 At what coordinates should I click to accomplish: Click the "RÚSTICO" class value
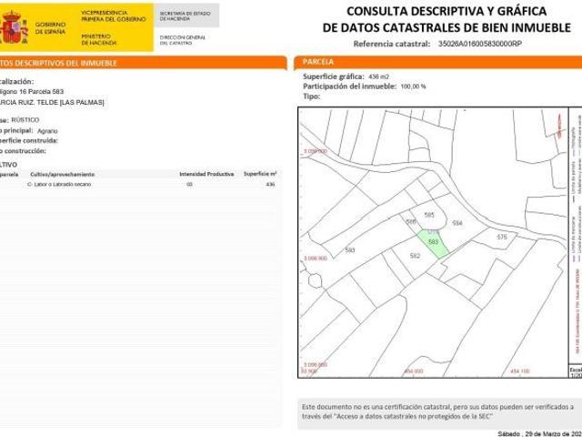point(25,120)
